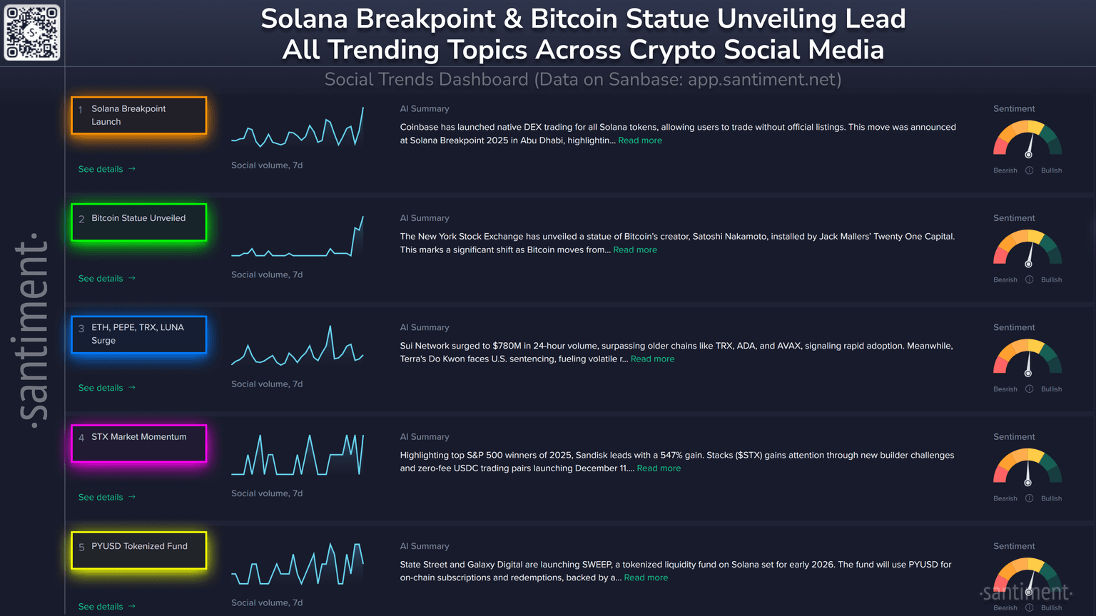Click the Bitcoin Statue social volume chart
Image resolution: width=1096 pixels, height=616 pixels.
point(298,237)
